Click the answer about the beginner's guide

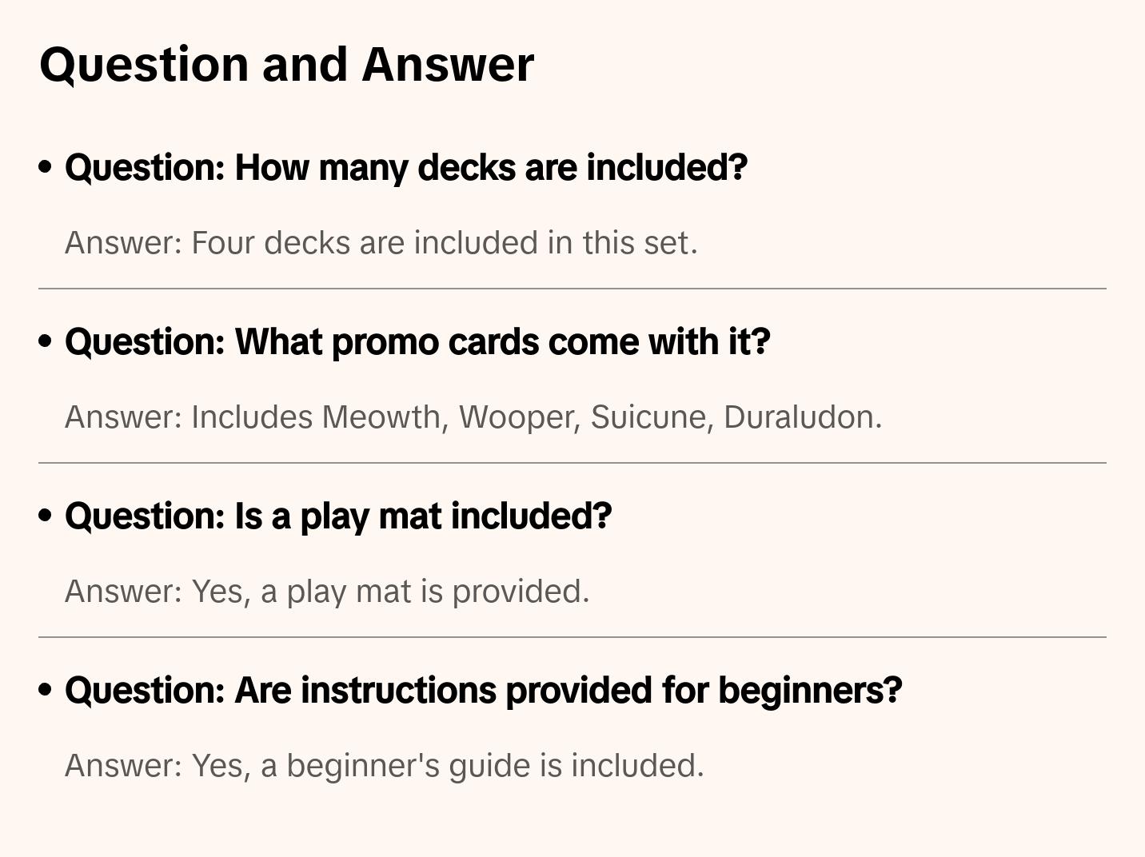tap(384, 766)
